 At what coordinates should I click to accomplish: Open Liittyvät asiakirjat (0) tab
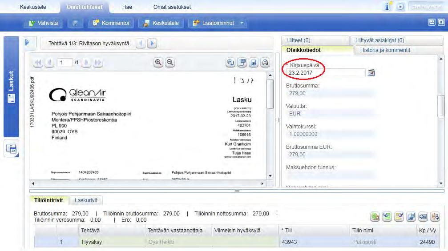coord(397,40)
